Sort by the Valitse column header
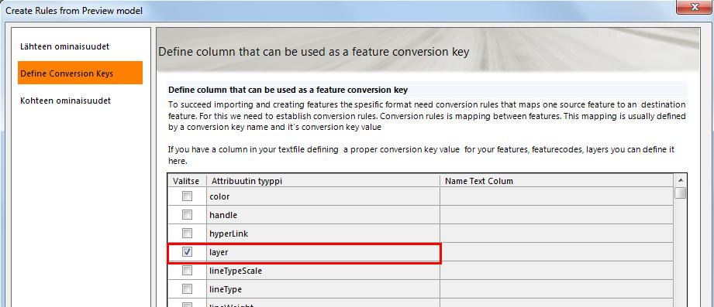 187,181
